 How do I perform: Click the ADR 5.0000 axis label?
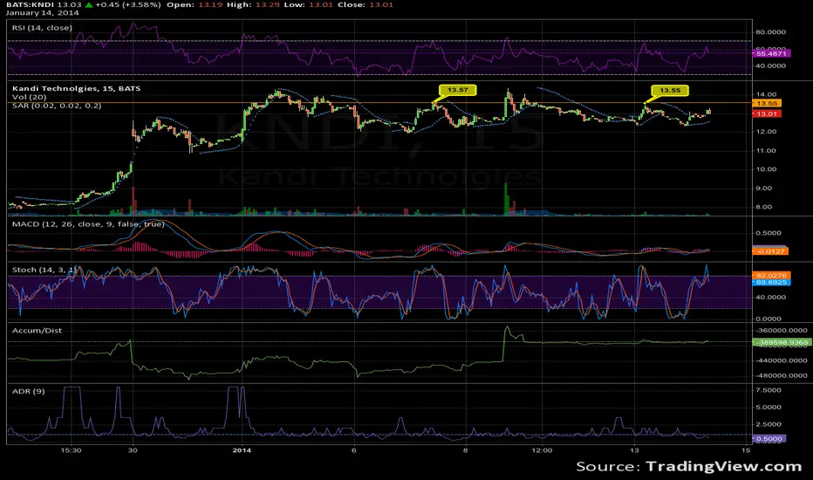769,408
